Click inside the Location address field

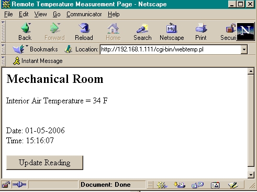point(171,49)
